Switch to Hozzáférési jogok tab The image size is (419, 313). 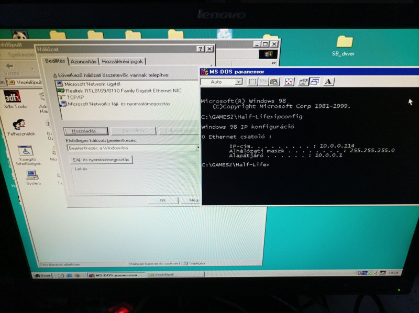click(x=123, y=62)
